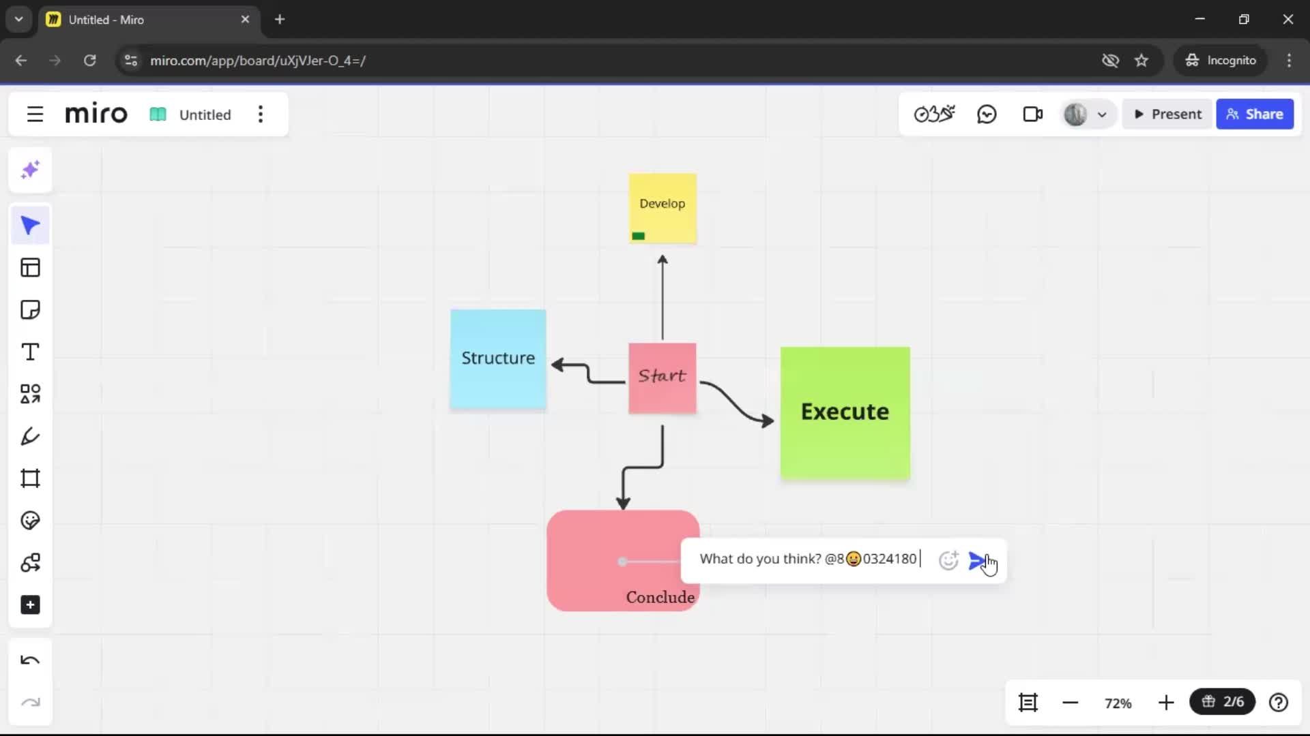The width and height of the screenshot is (1310, 736).
Task: Redo the last action
Action: point(30,703)
